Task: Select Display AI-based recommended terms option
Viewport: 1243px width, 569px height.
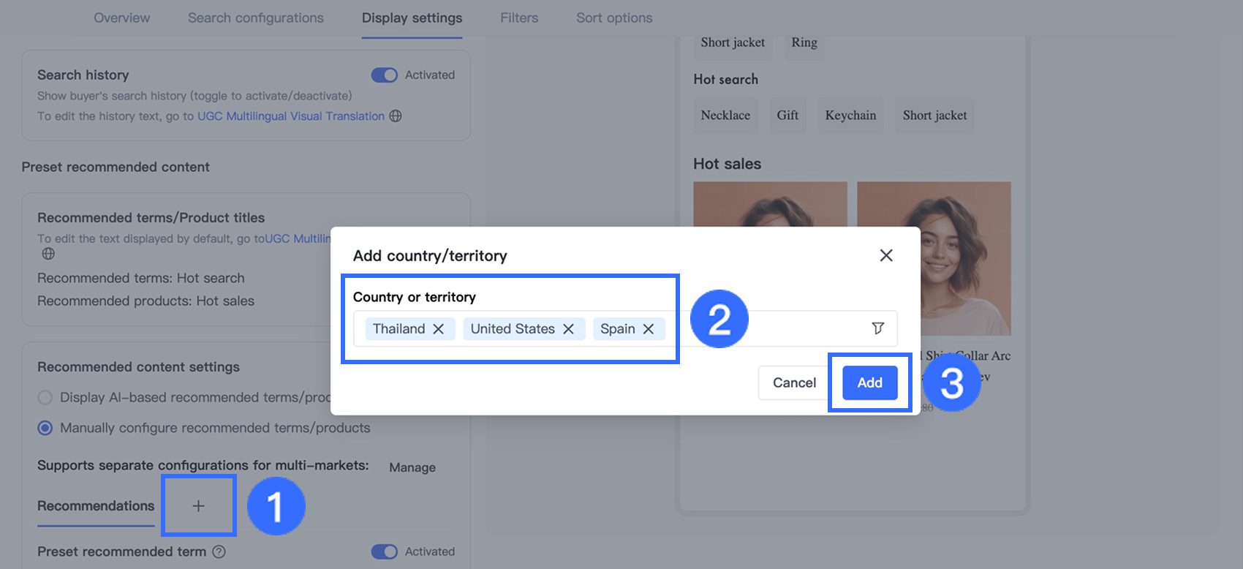Action: tap(45, 397)
